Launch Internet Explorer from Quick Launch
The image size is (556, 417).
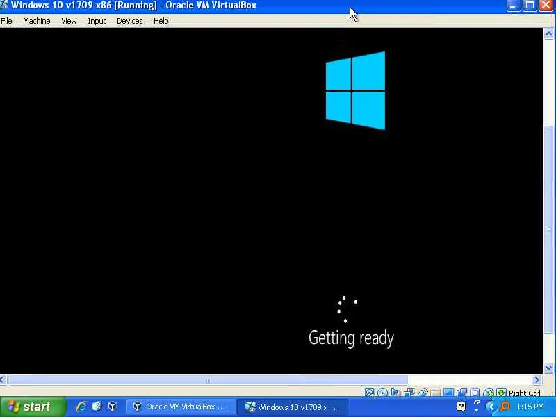pyautogui.click(x=81, y=407)
